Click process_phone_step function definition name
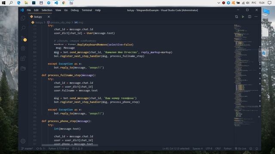Image resolution: width=275 pixels, height=154 pixels. point(62,121)
